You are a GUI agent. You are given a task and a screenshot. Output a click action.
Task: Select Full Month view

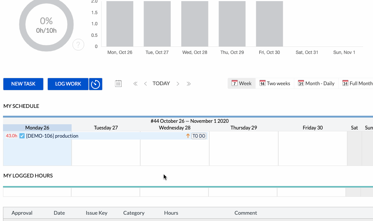pyautogui.click(x=357, y=83)
